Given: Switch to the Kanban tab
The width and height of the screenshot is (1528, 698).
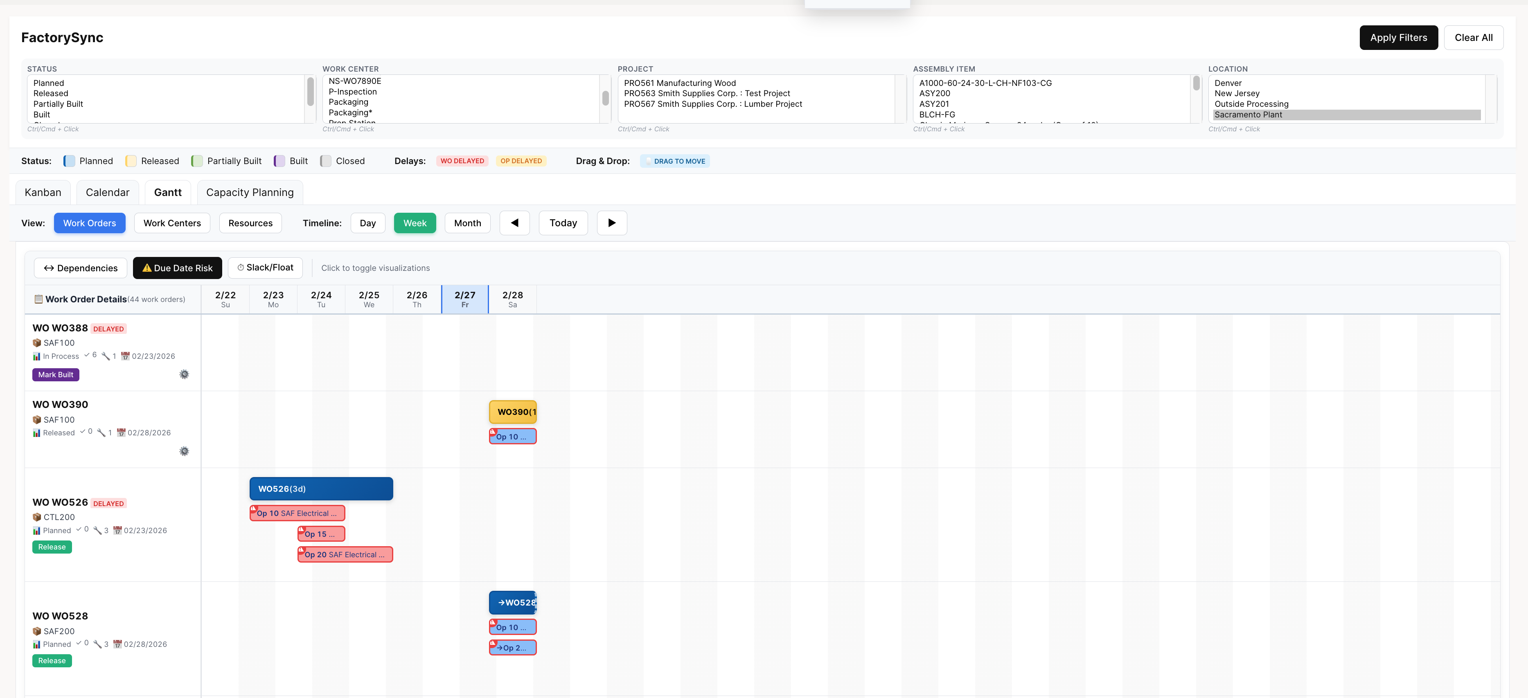Looking at the screenshot, I should (42, 191).
